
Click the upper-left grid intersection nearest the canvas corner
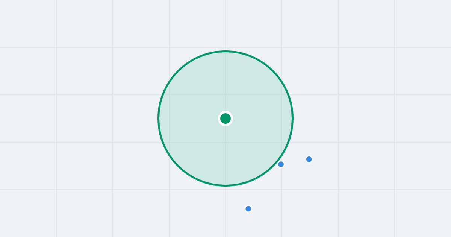56,47
